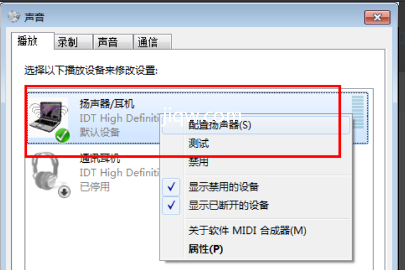Click the 声音 window speaker title icon

pyautogui.click(x=14, y=17)
